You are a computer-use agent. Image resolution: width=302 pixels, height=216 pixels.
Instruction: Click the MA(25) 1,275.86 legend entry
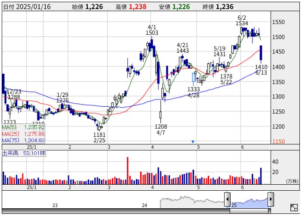(x=23, y=134)
